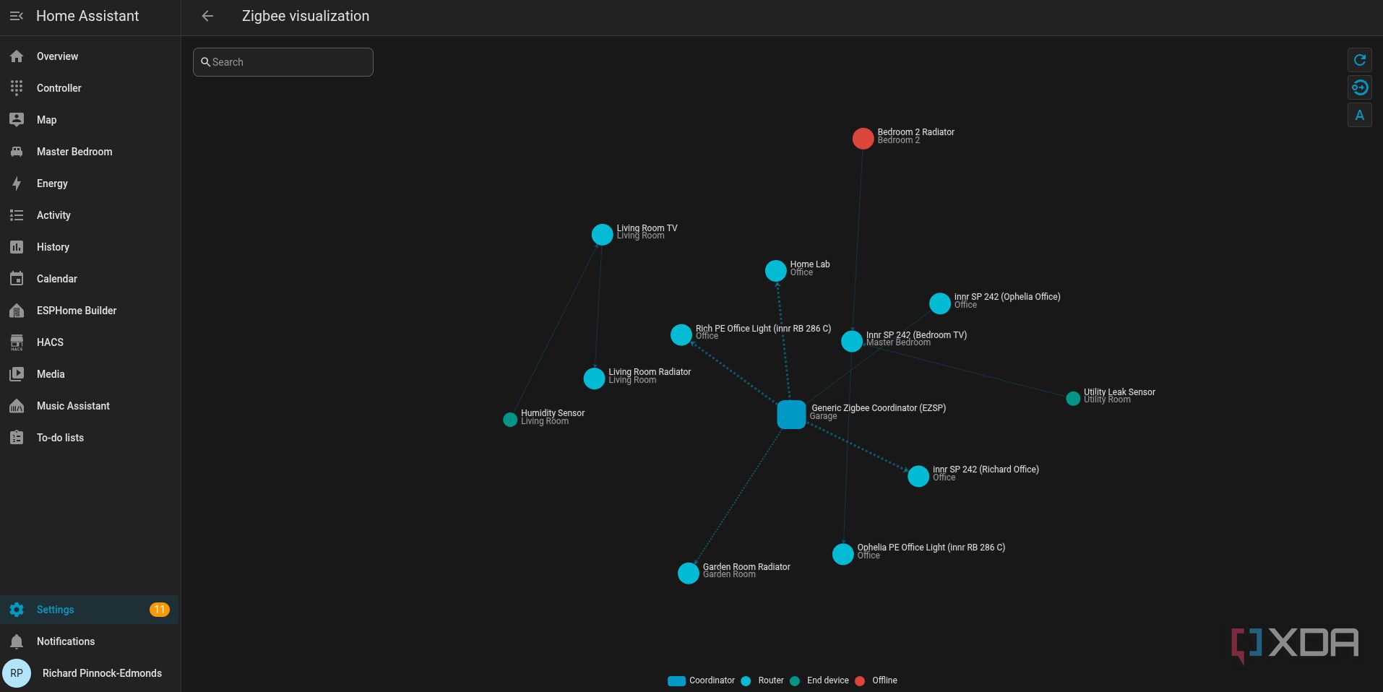The width and height of the screenshot is (1383, 692).
Task: Go back using the arrow next to Zigbee visualization
Action: click(x=207, y=16)
